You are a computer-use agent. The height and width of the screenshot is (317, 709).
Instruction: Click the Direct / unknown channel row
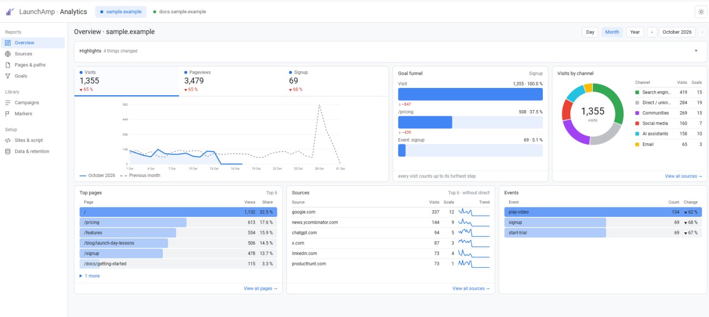pos(669,102)
